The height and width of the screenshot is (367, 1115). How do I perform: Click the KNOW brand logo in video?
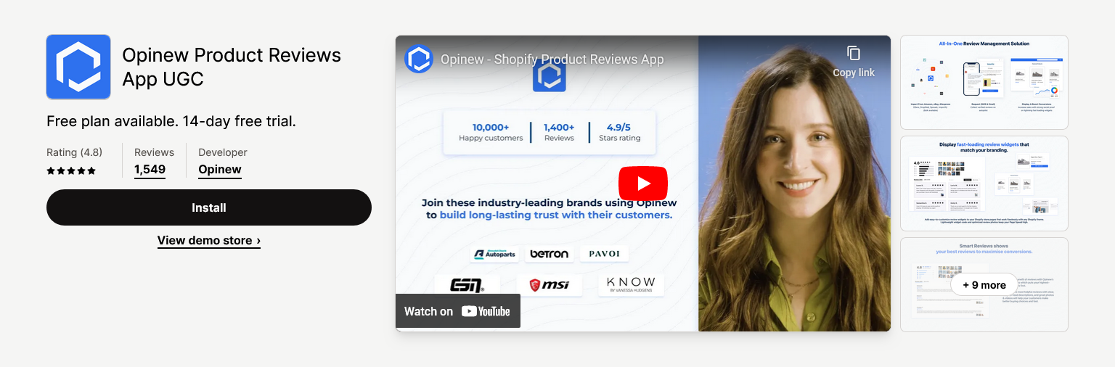[x=631, y=285]
